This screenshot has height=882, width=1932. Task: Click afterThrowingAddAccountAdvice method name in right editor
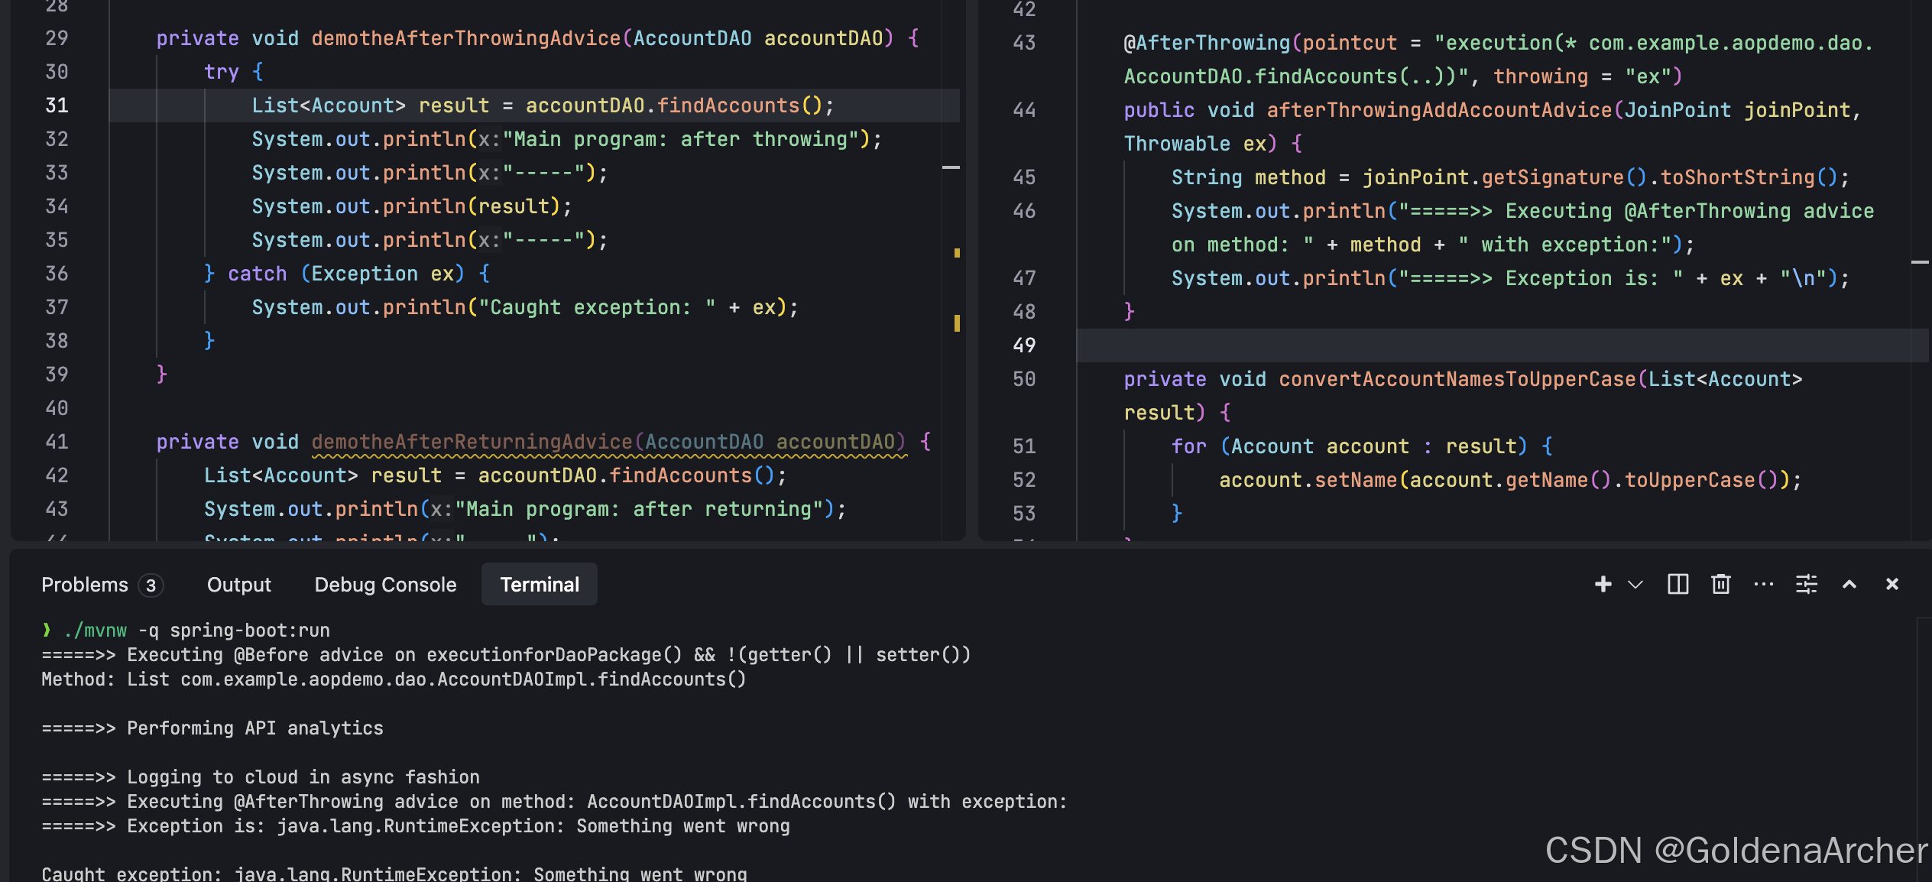pos(1438,110)
